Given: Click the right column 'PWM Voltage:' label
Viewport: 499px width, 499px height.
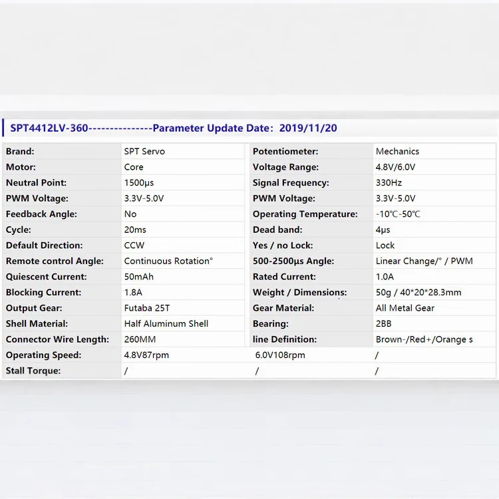Looking at the screenshot, I should point(284,198).
